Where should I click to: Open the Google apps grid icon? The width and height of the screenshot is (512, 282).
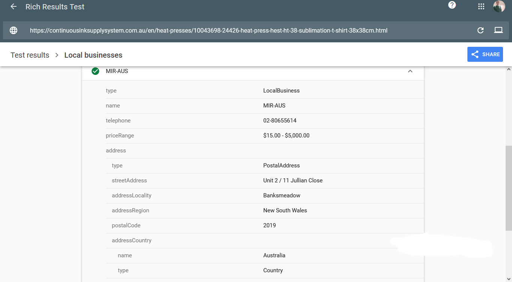[481, 7]
